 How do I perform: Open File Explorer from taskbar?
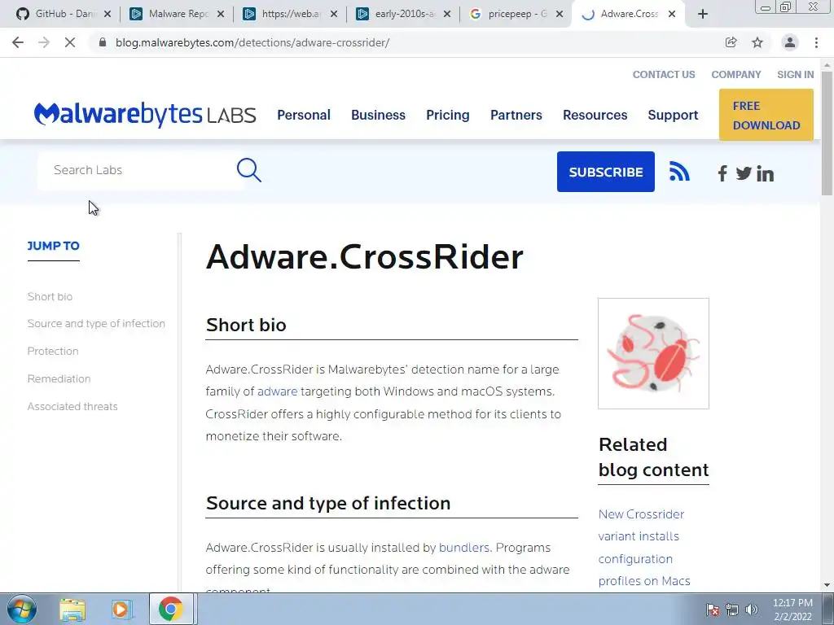point(72,610)
